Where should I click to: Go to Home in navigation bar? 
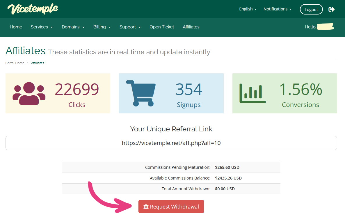[x=16, y=27]
